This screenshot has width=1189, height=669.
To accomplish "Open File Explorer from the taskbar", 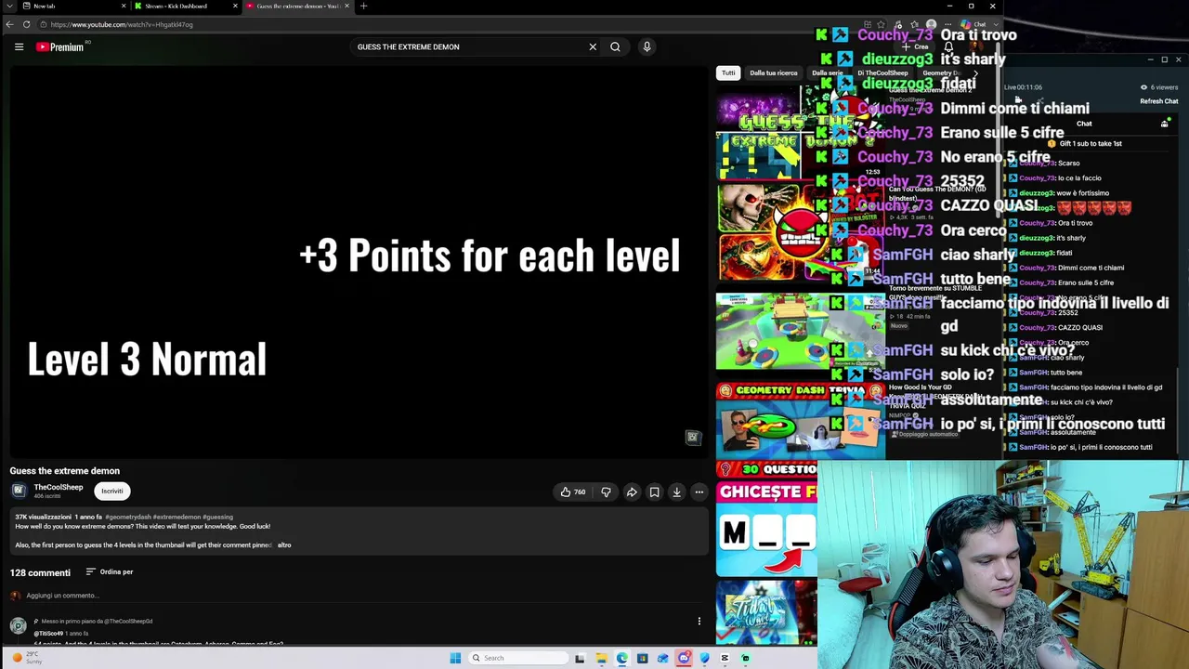I will [601, 658].
